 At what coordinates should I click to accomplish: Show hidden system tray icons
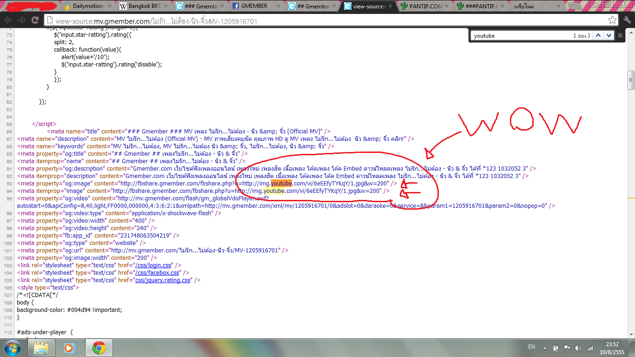tap(544, 348)
